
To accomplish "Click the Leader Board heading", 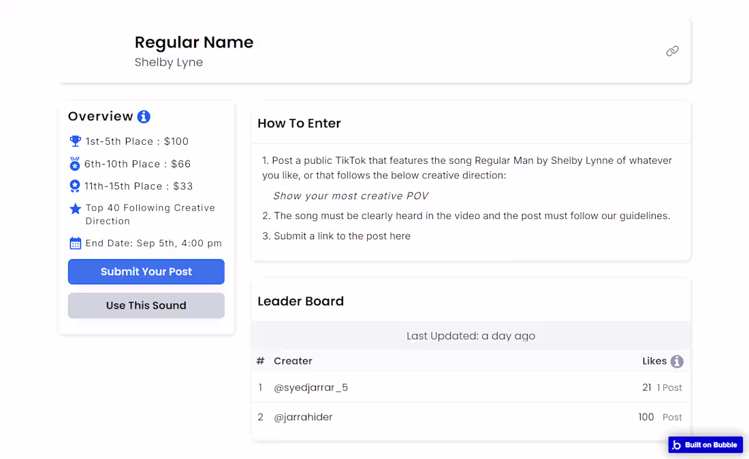I will click(x=300, y=301).
